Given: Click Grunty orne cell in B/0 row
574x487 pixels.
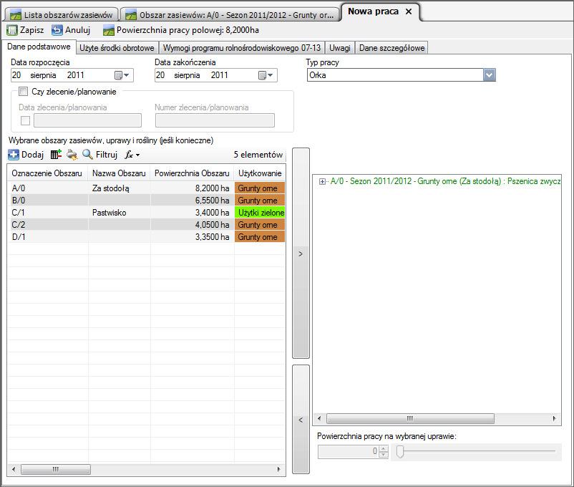Looking at the screenshot, I should [260, 201].
